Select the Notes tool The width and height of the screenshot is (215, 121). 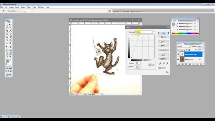point(7,53)
